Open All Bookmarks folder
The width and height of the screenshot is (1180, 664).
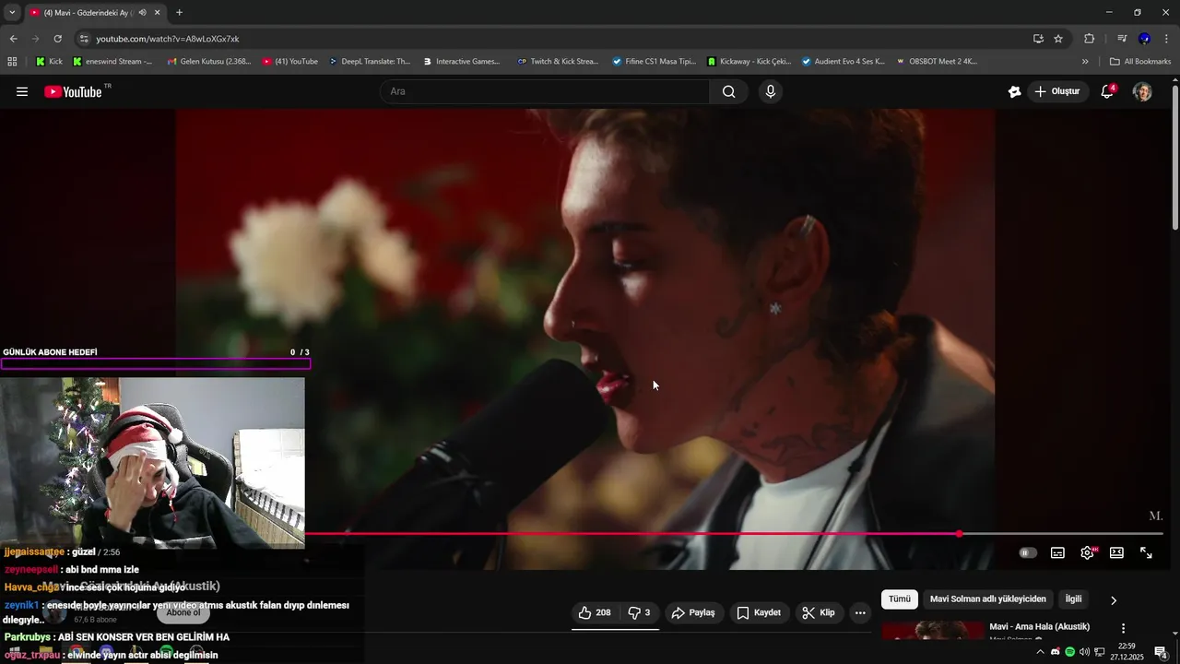[x=1140, y=62]
